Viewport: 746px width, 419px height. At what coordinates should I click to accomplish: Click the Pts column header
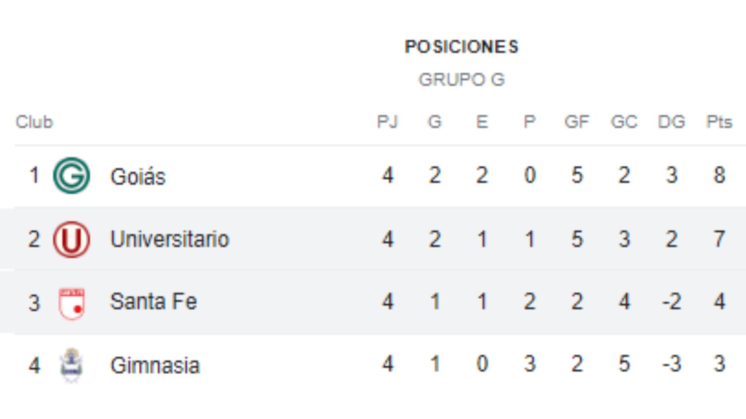coord(719,122)
